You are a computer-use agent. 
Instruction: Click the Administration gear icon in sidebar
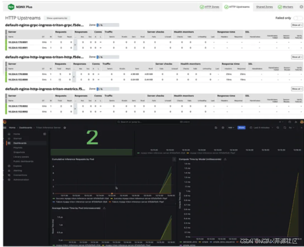tap(9, 179)
